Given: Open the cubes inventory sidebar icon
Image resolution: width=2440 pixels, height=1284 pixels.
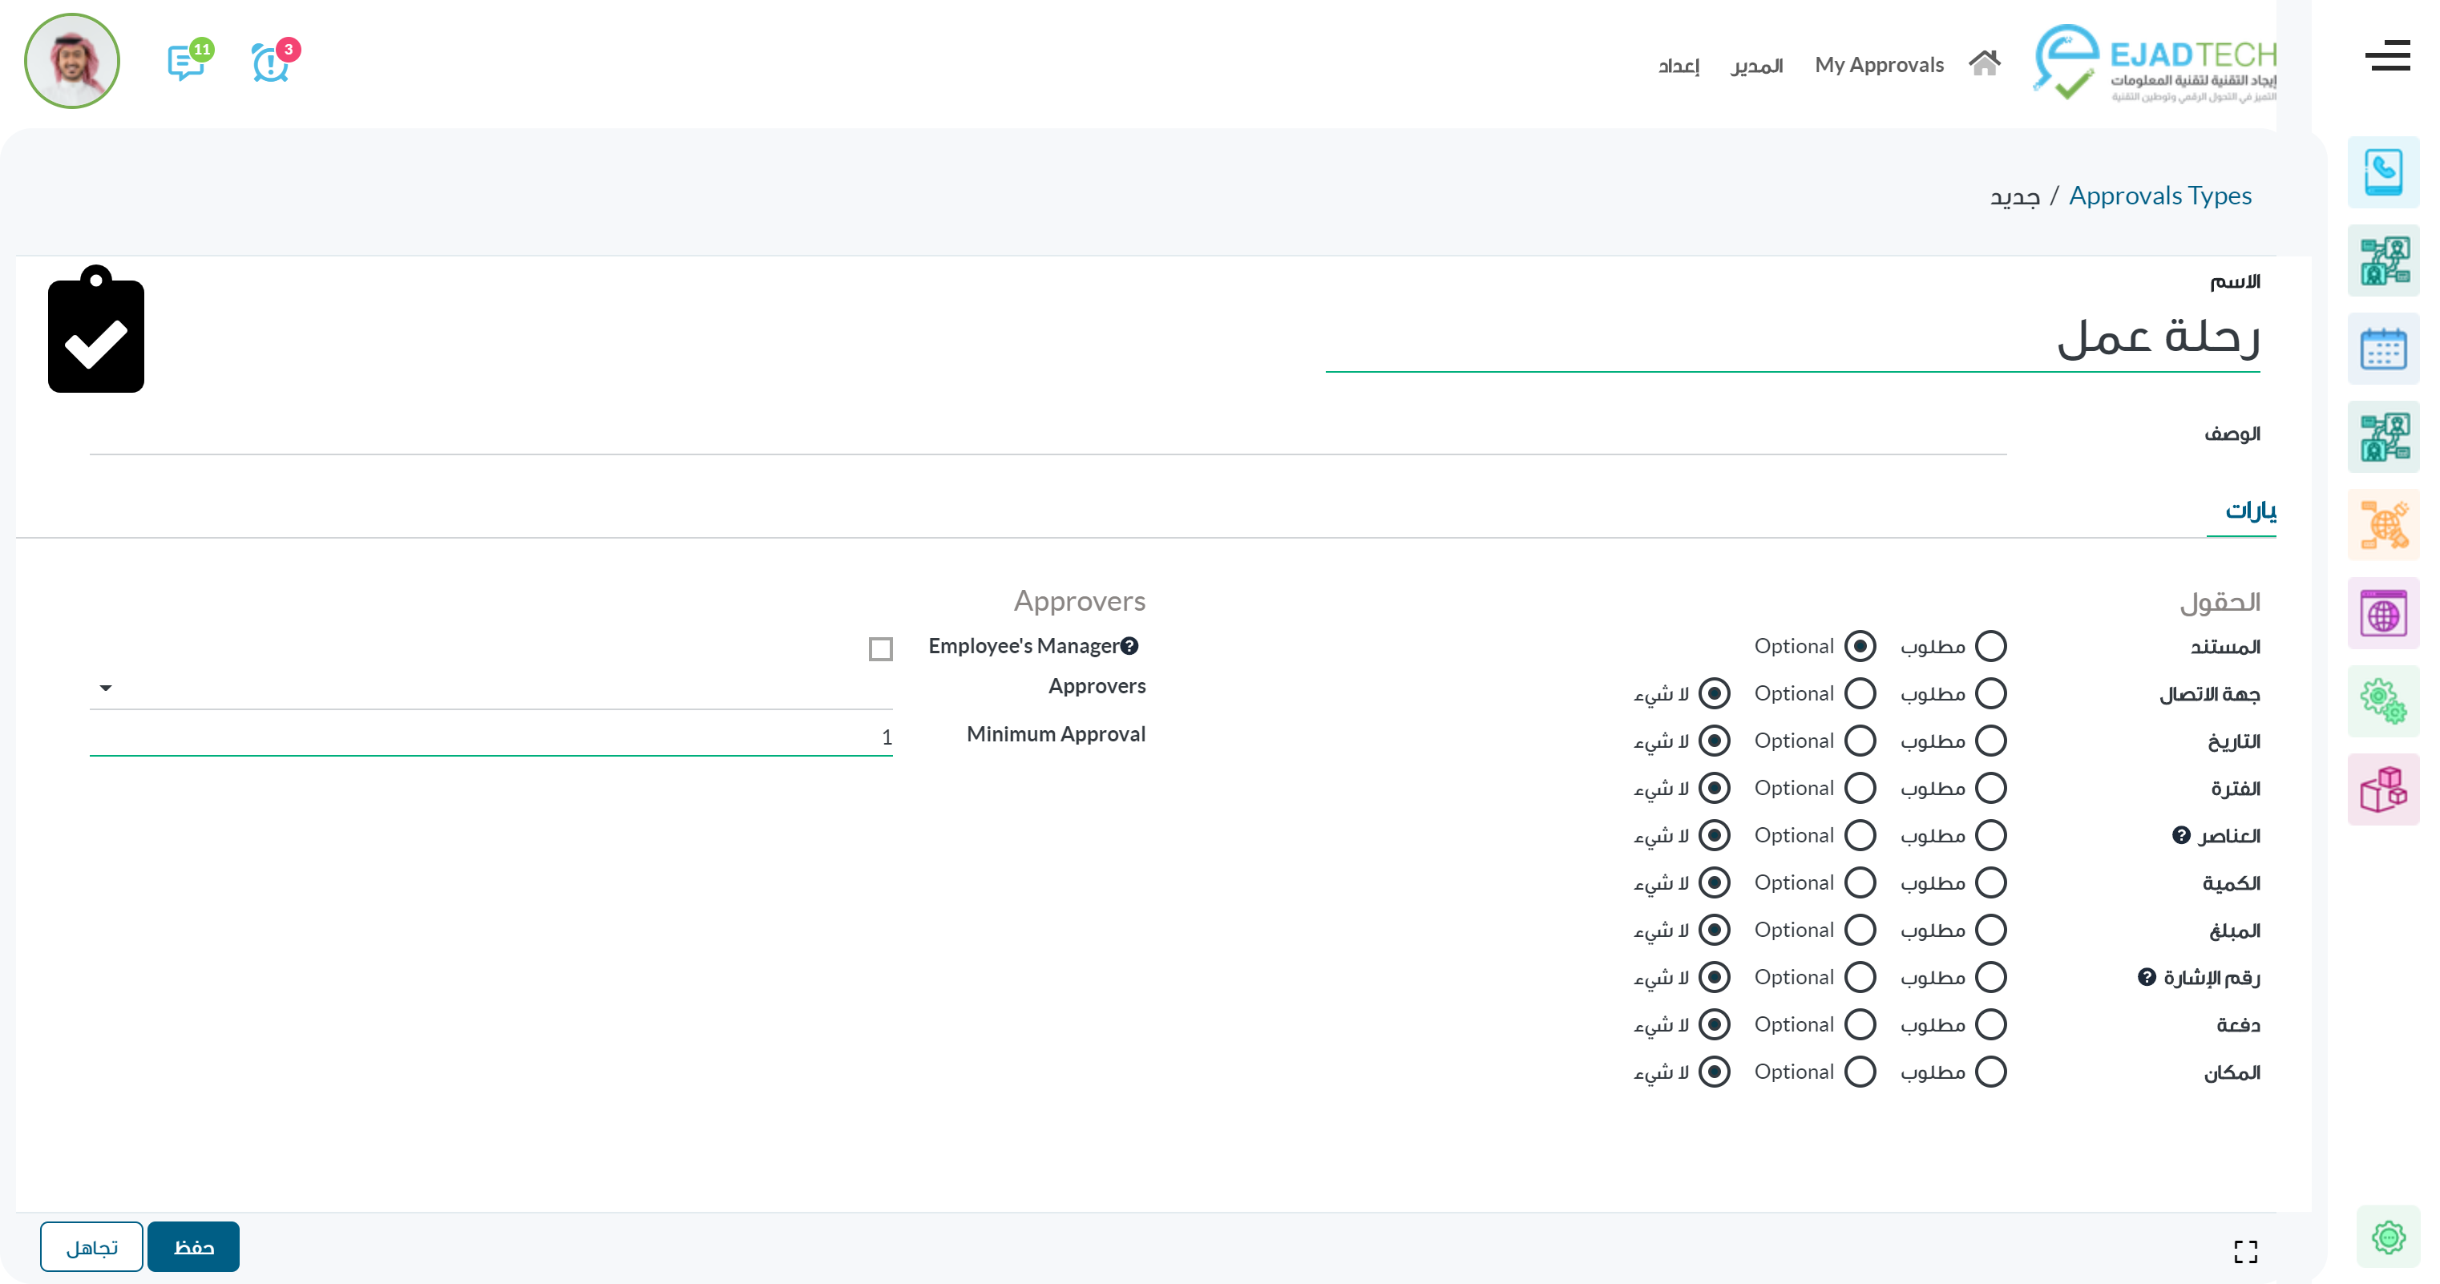Looking at the screenshot, I should (2383, 789).
